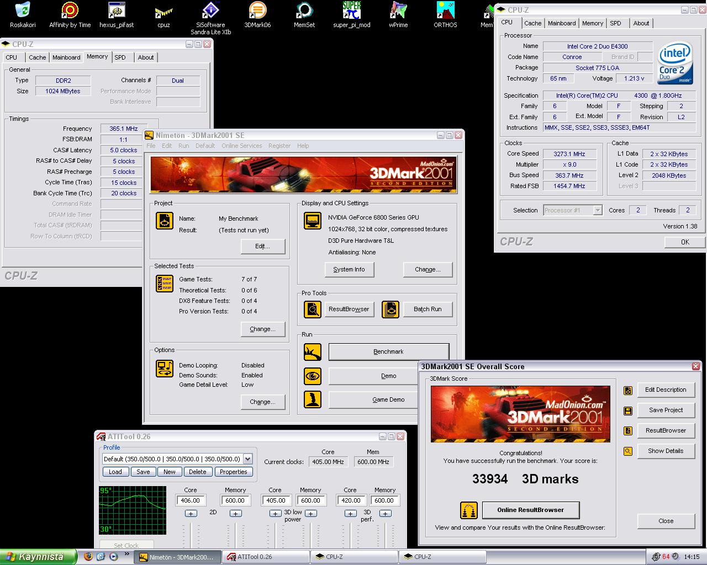Click the Show Details magnifier icon
The image size is (707, 565).
click(x=628, y=451)
